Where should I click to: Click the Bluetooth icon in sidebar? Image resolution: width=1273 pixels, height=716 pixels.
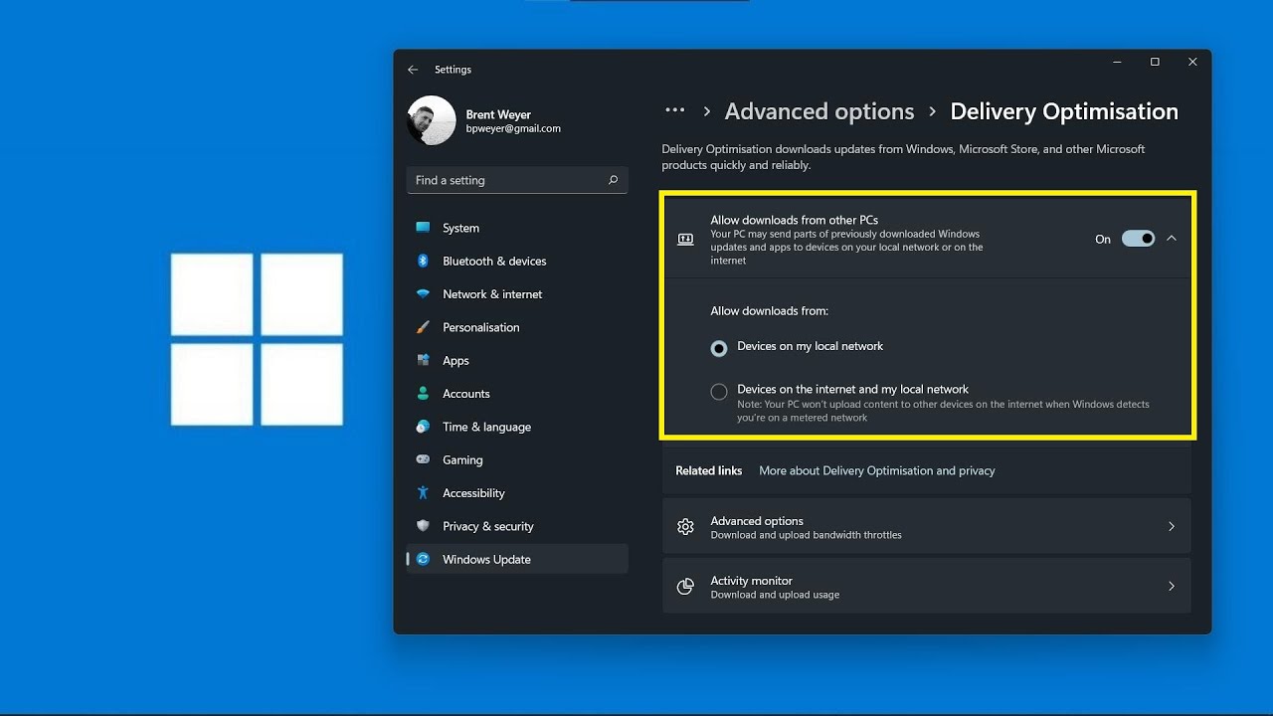[x=423, y=261]
